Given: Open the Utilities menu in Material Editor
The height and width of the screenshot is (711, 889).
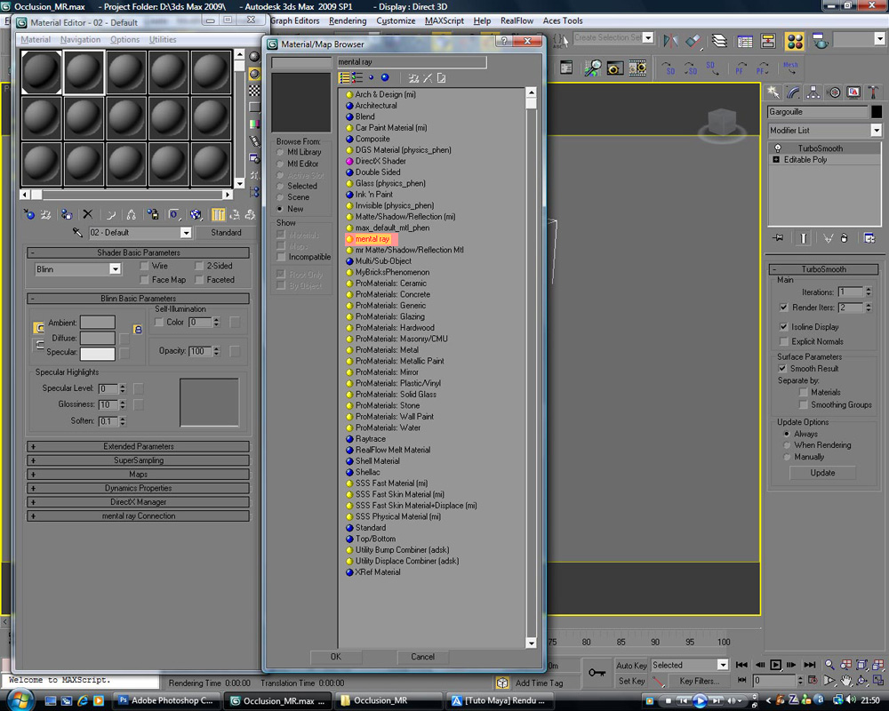Looking at the screenshot, I should coord(163,40).
